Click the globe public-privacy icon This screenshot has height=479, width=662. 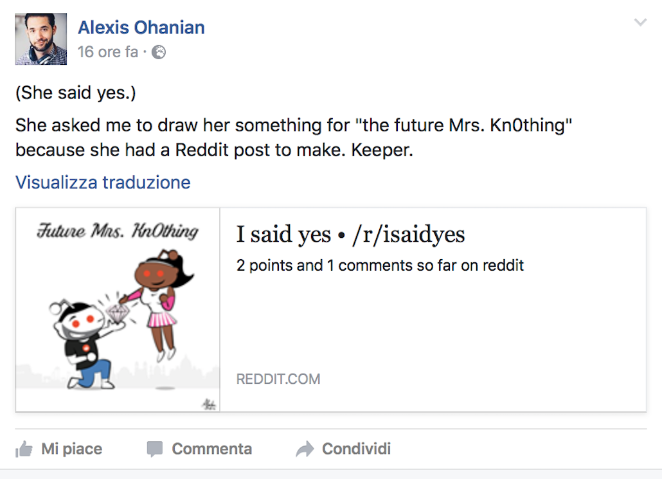tap(159, 53)
